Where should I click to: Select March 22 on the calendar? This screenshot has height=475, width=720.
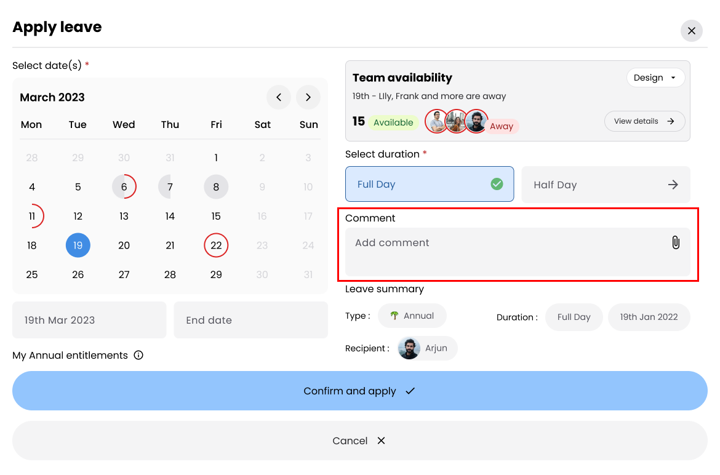click(216, 245)
